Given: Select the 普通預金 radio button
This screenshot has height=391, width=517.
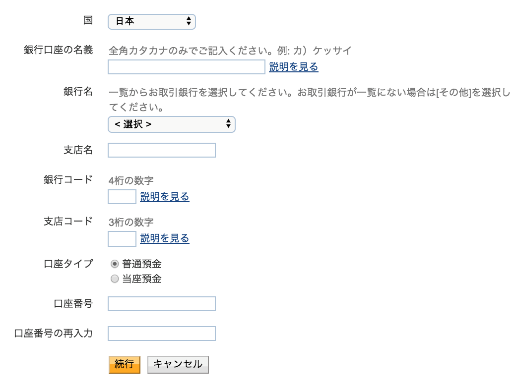Looking at the screenshot, I should (x=115, y=264).
